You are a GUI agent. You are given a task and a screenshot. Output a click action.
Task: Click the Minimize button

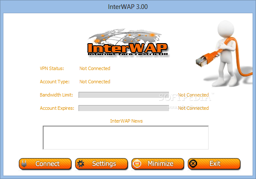point(158,164)
